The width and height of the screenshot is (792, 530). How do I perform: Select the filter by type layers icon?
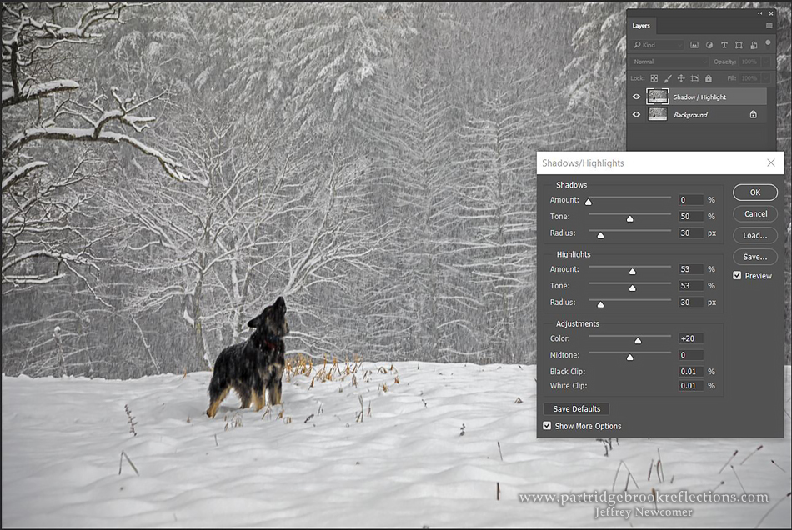click(724, 45)
